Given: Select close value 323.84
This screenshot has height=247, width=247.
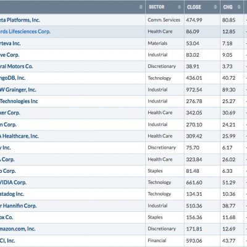Looking at the screenshot, I should 194,159.
